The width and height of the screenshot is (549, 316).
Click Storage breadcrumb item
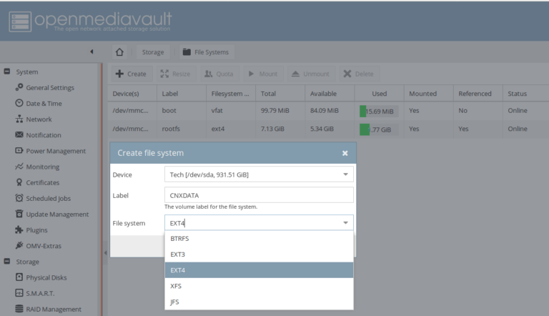153,52
